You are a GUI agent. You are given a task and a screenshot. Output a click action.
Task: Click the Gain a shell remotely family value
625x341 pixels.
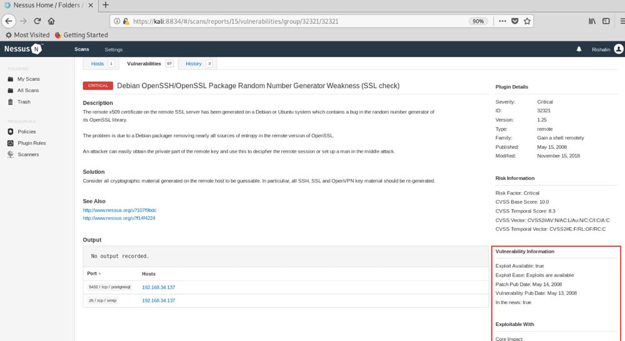coord(560,138)
